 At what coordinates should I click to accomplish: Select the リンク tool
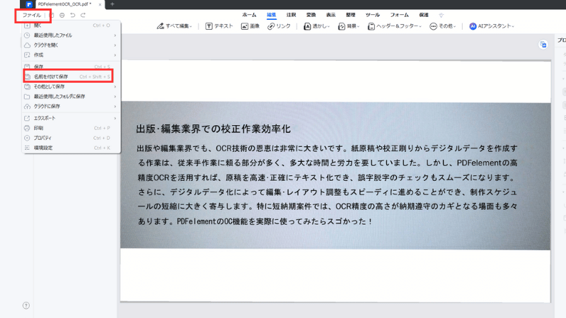279,26
